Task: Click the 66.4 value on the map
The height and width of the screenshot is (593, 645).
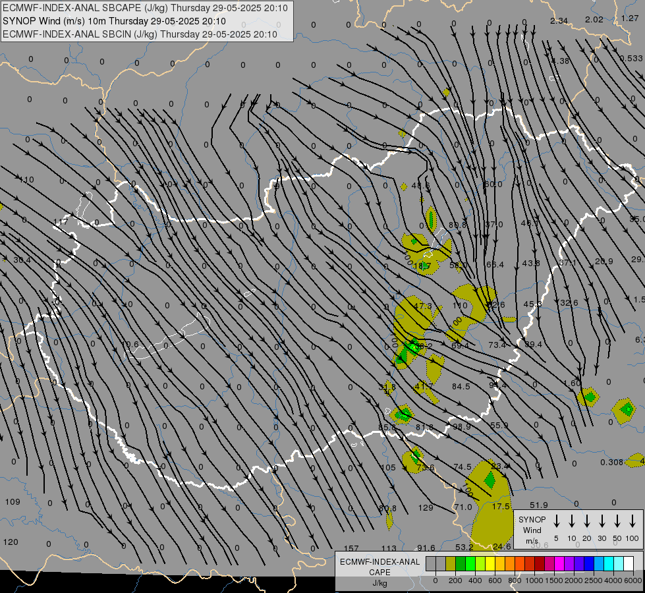Action: tap(495, 265)
